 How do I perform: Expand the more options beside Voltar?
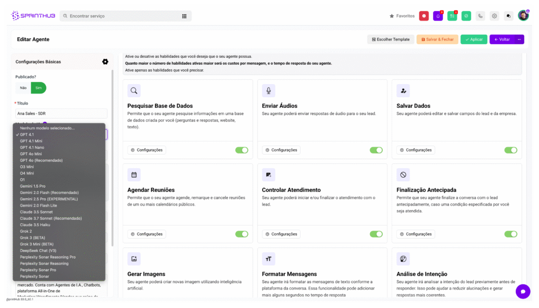[x=519, y=39]
